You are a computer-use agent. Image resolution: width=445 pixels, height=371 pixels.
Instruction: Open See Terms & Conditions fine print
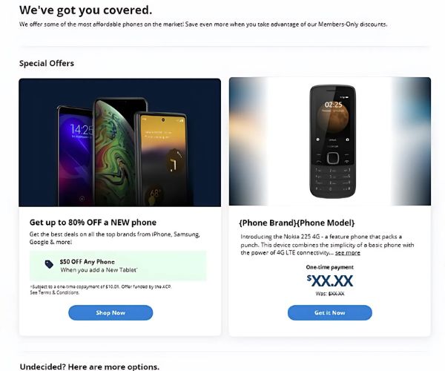click(x=54, y=292)
